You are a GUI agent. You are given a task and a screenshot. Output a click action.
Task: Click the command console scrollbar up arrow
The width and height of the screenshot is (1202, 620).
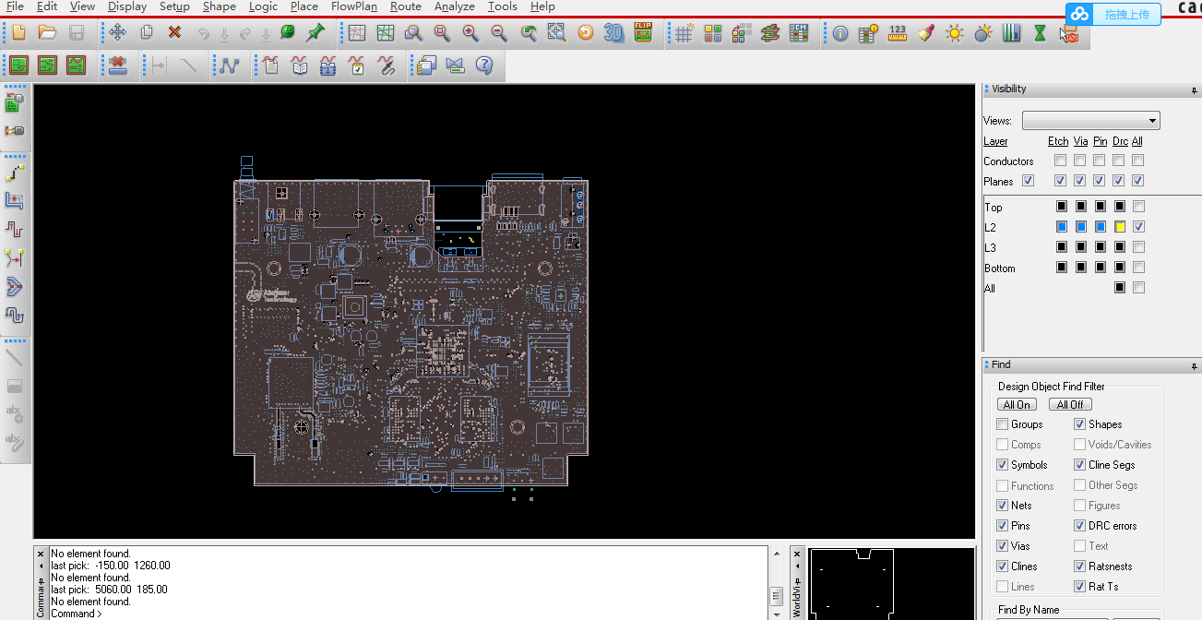click(777, 552)
